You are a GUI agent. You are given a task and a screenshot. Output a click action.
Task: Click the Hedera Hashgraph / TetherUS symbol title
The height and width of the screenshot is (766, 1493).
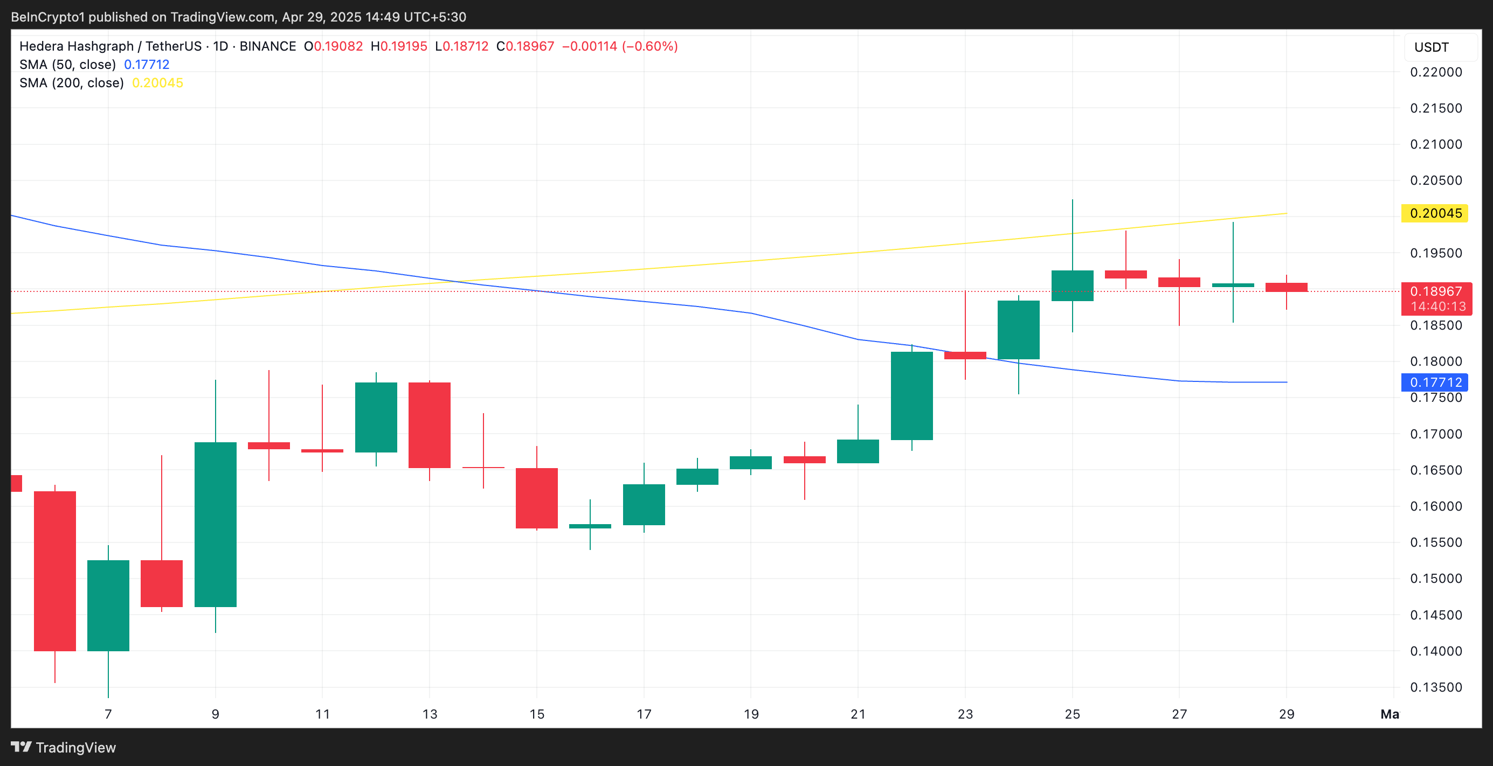click(x=110, y=46)
